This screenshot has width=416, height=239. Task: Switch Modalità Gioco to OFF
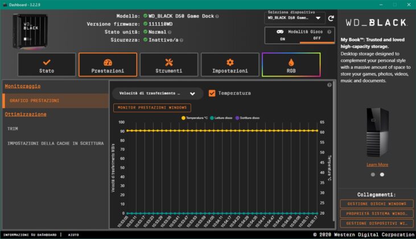point(317,39)
